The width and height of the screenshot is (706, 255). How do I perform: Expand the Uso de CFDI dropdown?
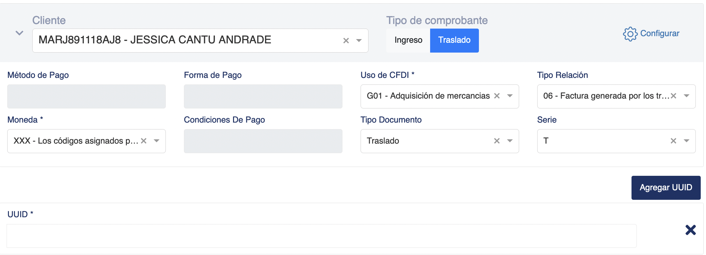pos(510,96)
